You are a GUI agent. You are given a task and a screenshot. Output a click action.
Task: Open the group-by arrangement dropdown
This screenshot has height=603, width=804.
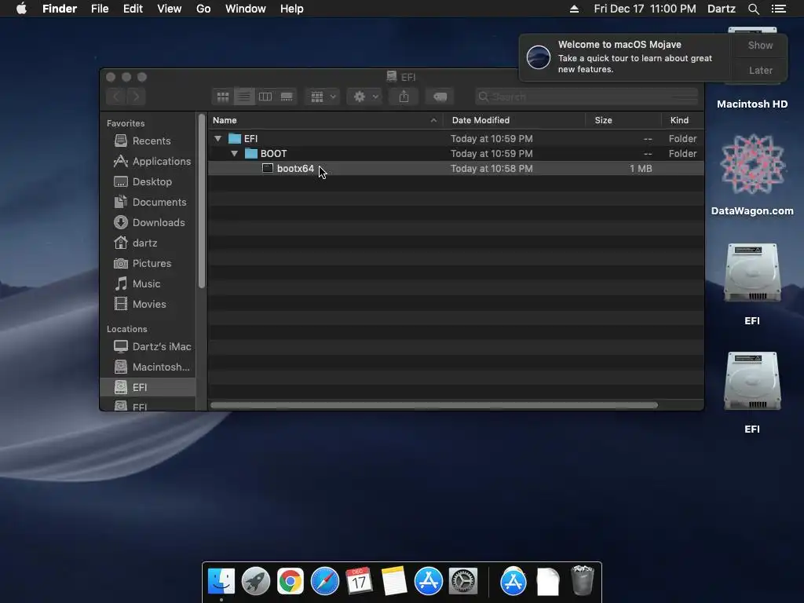click(x=323, y=97)
